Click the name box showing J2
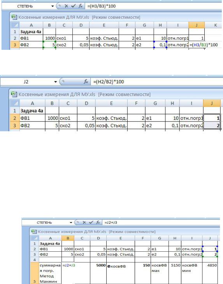Image resolution: width=223 pixels, height=284 pixels. point(26,82)
